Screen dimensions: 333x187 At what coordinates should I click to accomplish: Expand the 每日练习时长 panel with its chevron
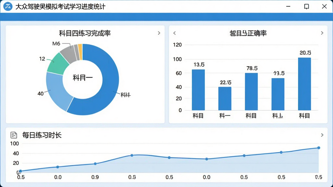tap(322, 135)
